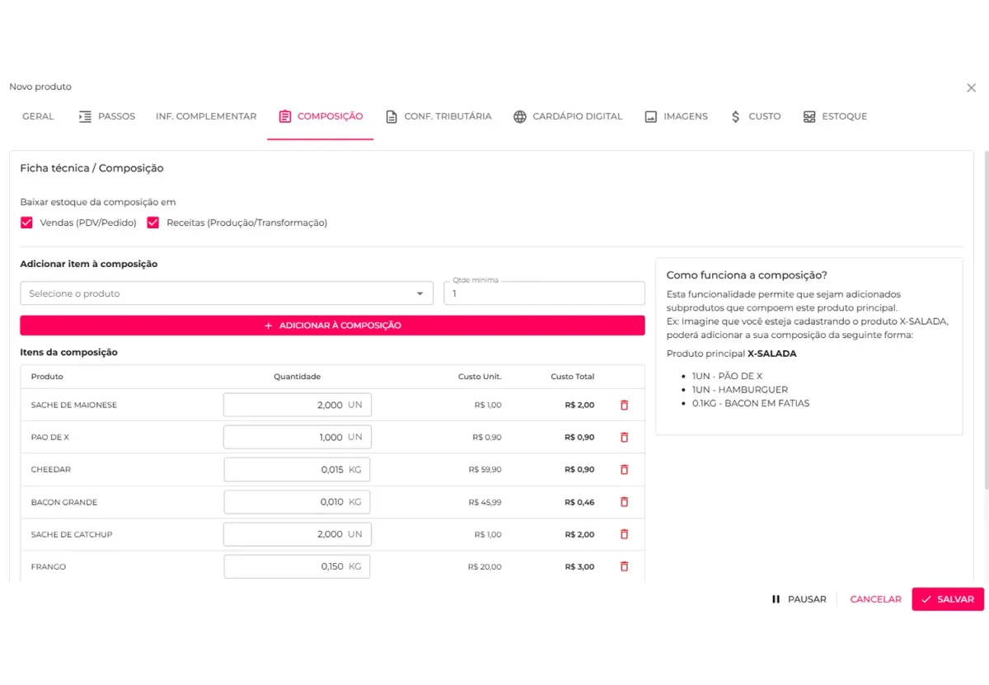The width and height of the screenshot is (989, 685).
Task: Open the PASSOS tab
Action: point(106,116)
